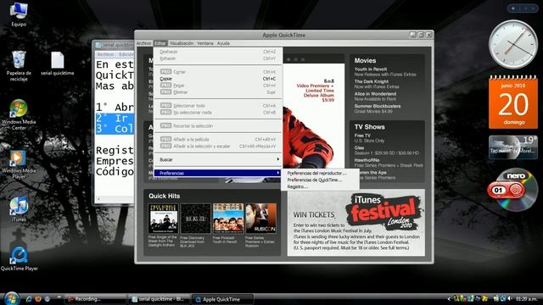Open the first Quick Hits thumbnail, Free Single
Image resolution: width=543 pixels, height=305 pixels.
163,219
